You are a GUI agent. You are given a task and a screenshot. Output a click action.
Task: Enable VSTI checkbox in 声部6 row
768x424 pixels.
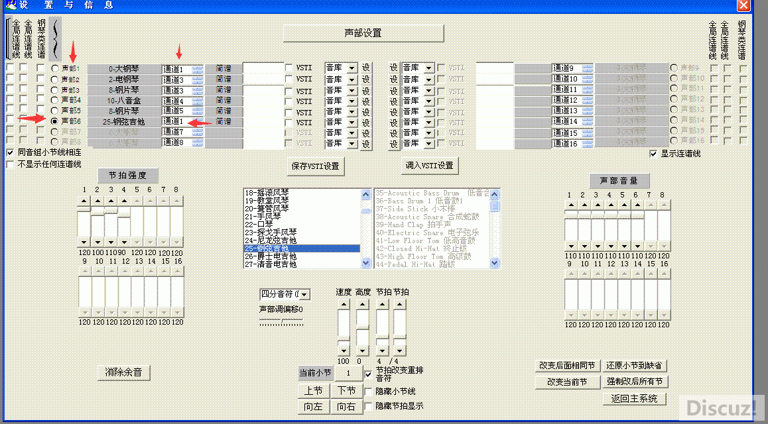[x=289, y=123]
